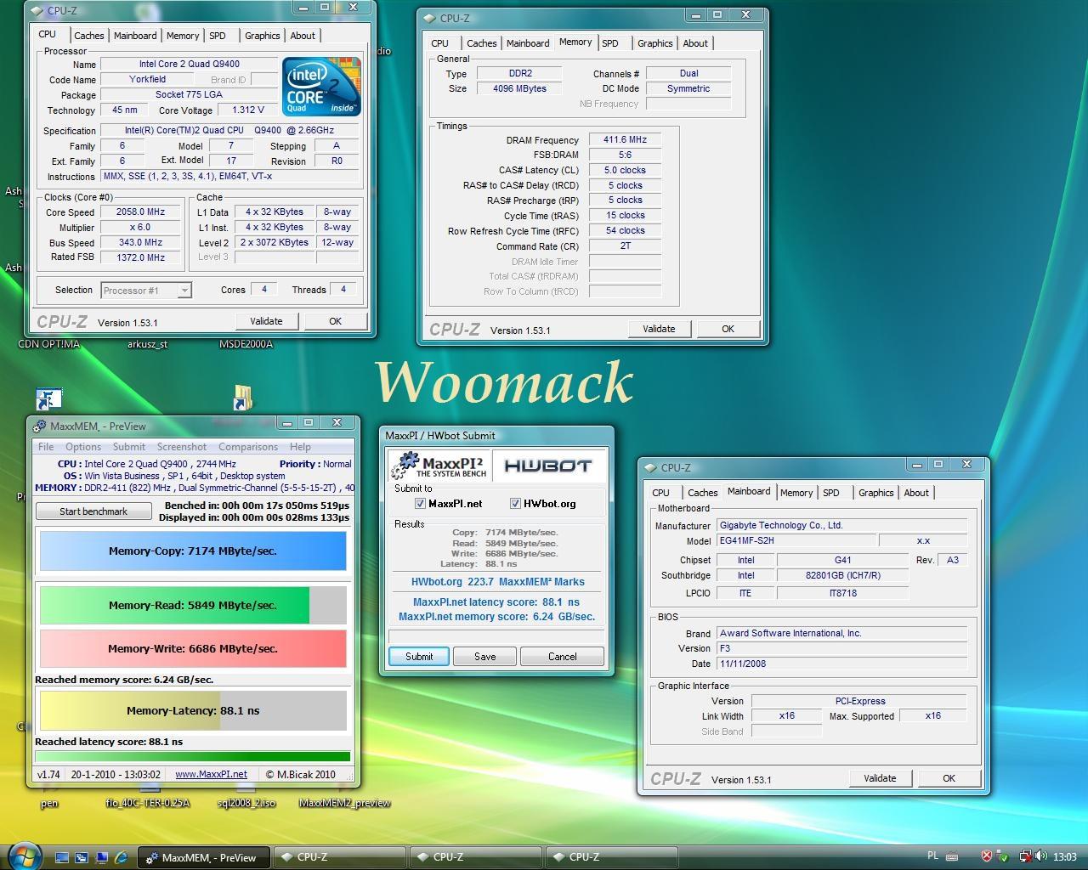
Task: Click the MSDE2000A desktop label
Action: pyautogui.click(x=246, y=344)
